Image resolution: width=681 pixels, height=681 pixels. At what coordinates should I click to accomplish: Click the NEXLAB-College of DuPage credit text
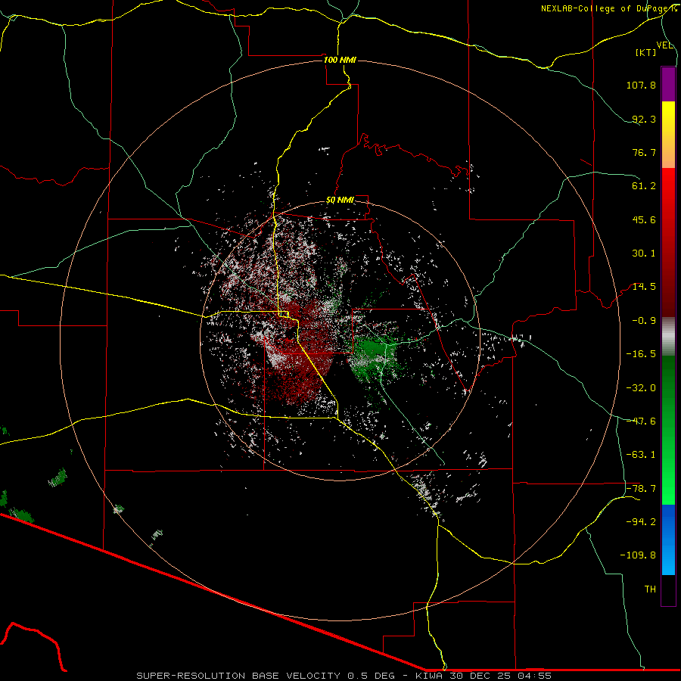coord(608,8)
